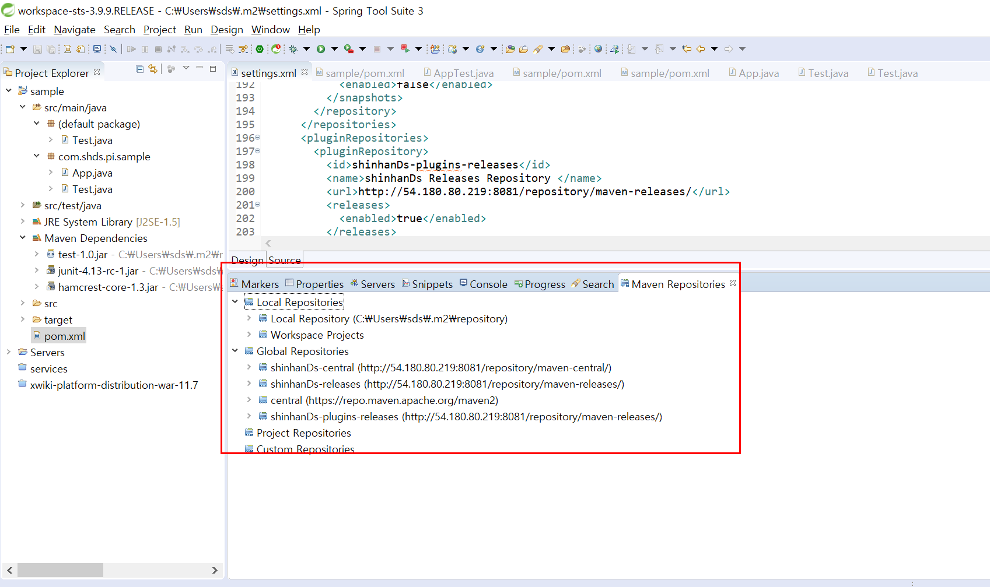The height and width of the screenshot is (587, 990).
Task: Click the New file wizard icon
Action: [x=10, y=49]
